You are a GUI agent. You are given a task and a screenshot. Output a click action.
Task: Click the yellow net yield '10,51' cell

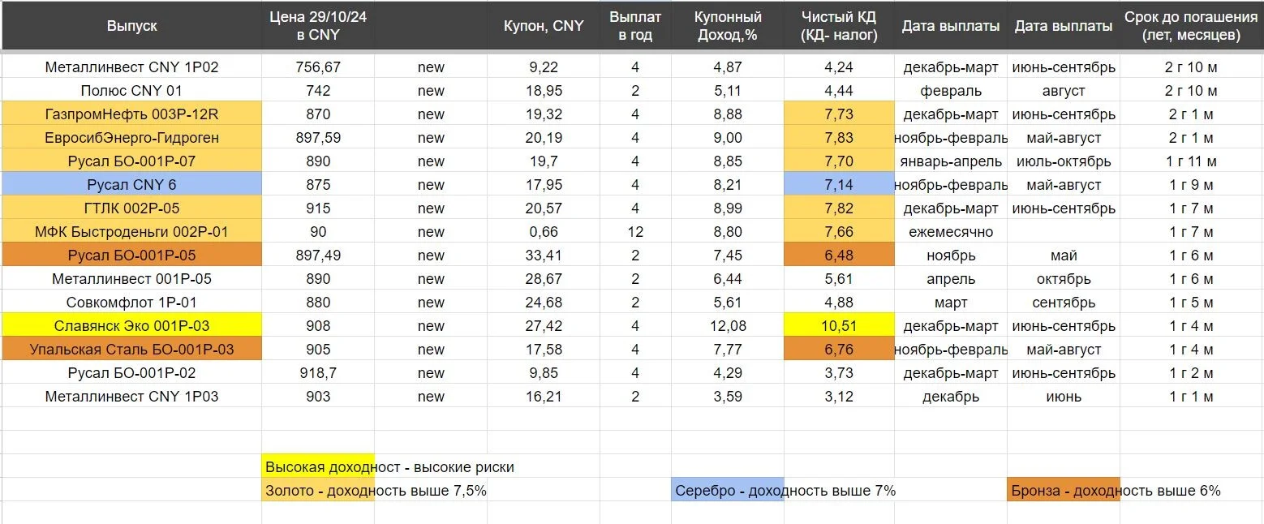pos(839,326)
